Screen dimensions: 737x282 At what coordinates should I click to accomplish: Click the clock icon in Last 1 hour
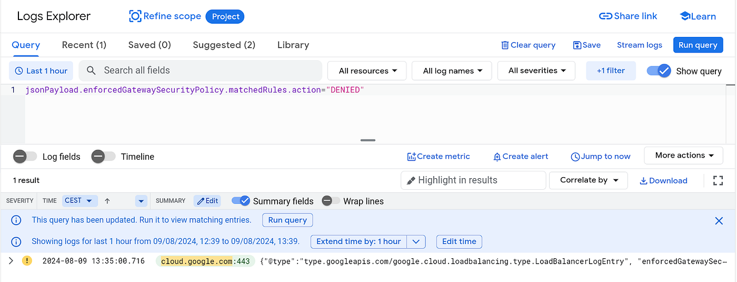click(x=19, y=71)
